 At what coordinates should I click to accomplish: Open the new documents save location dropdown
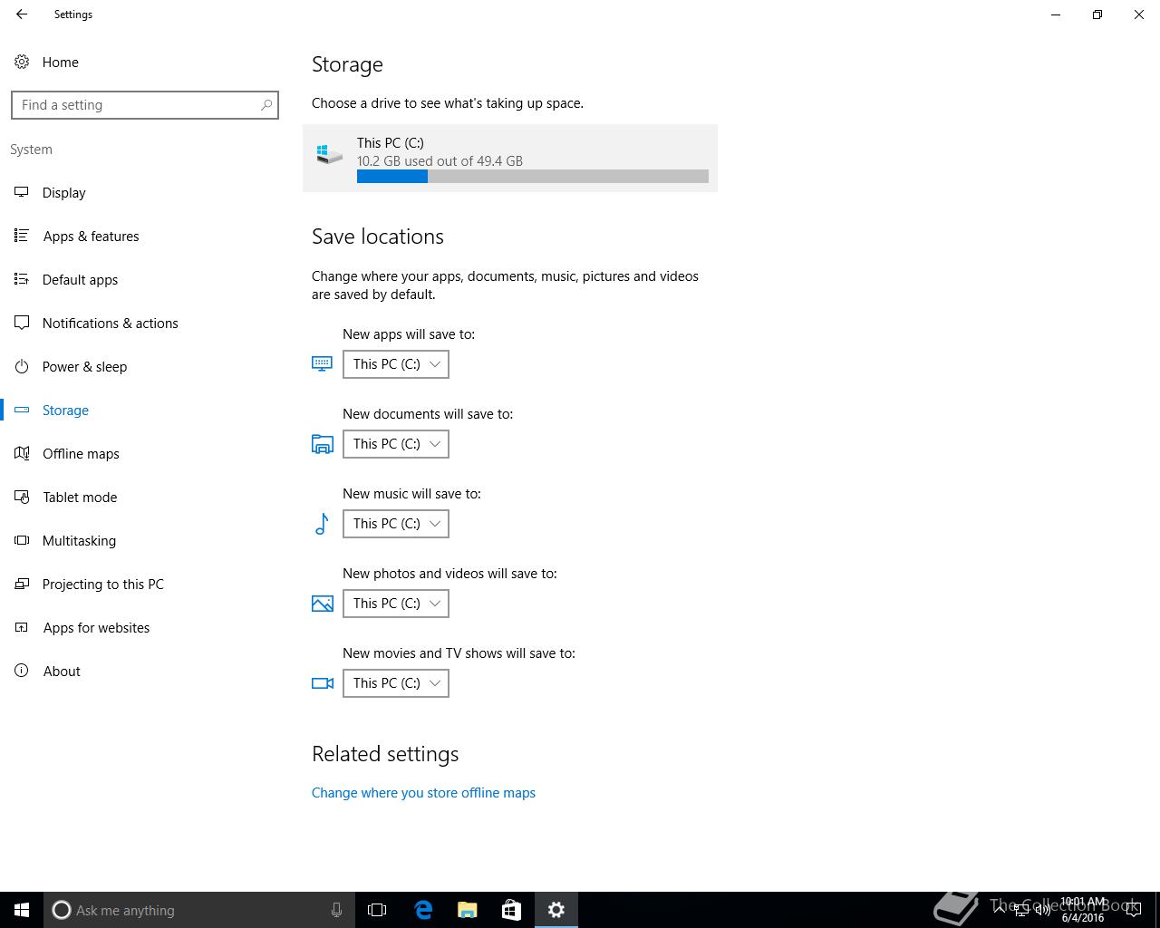(x=396, y=444)
